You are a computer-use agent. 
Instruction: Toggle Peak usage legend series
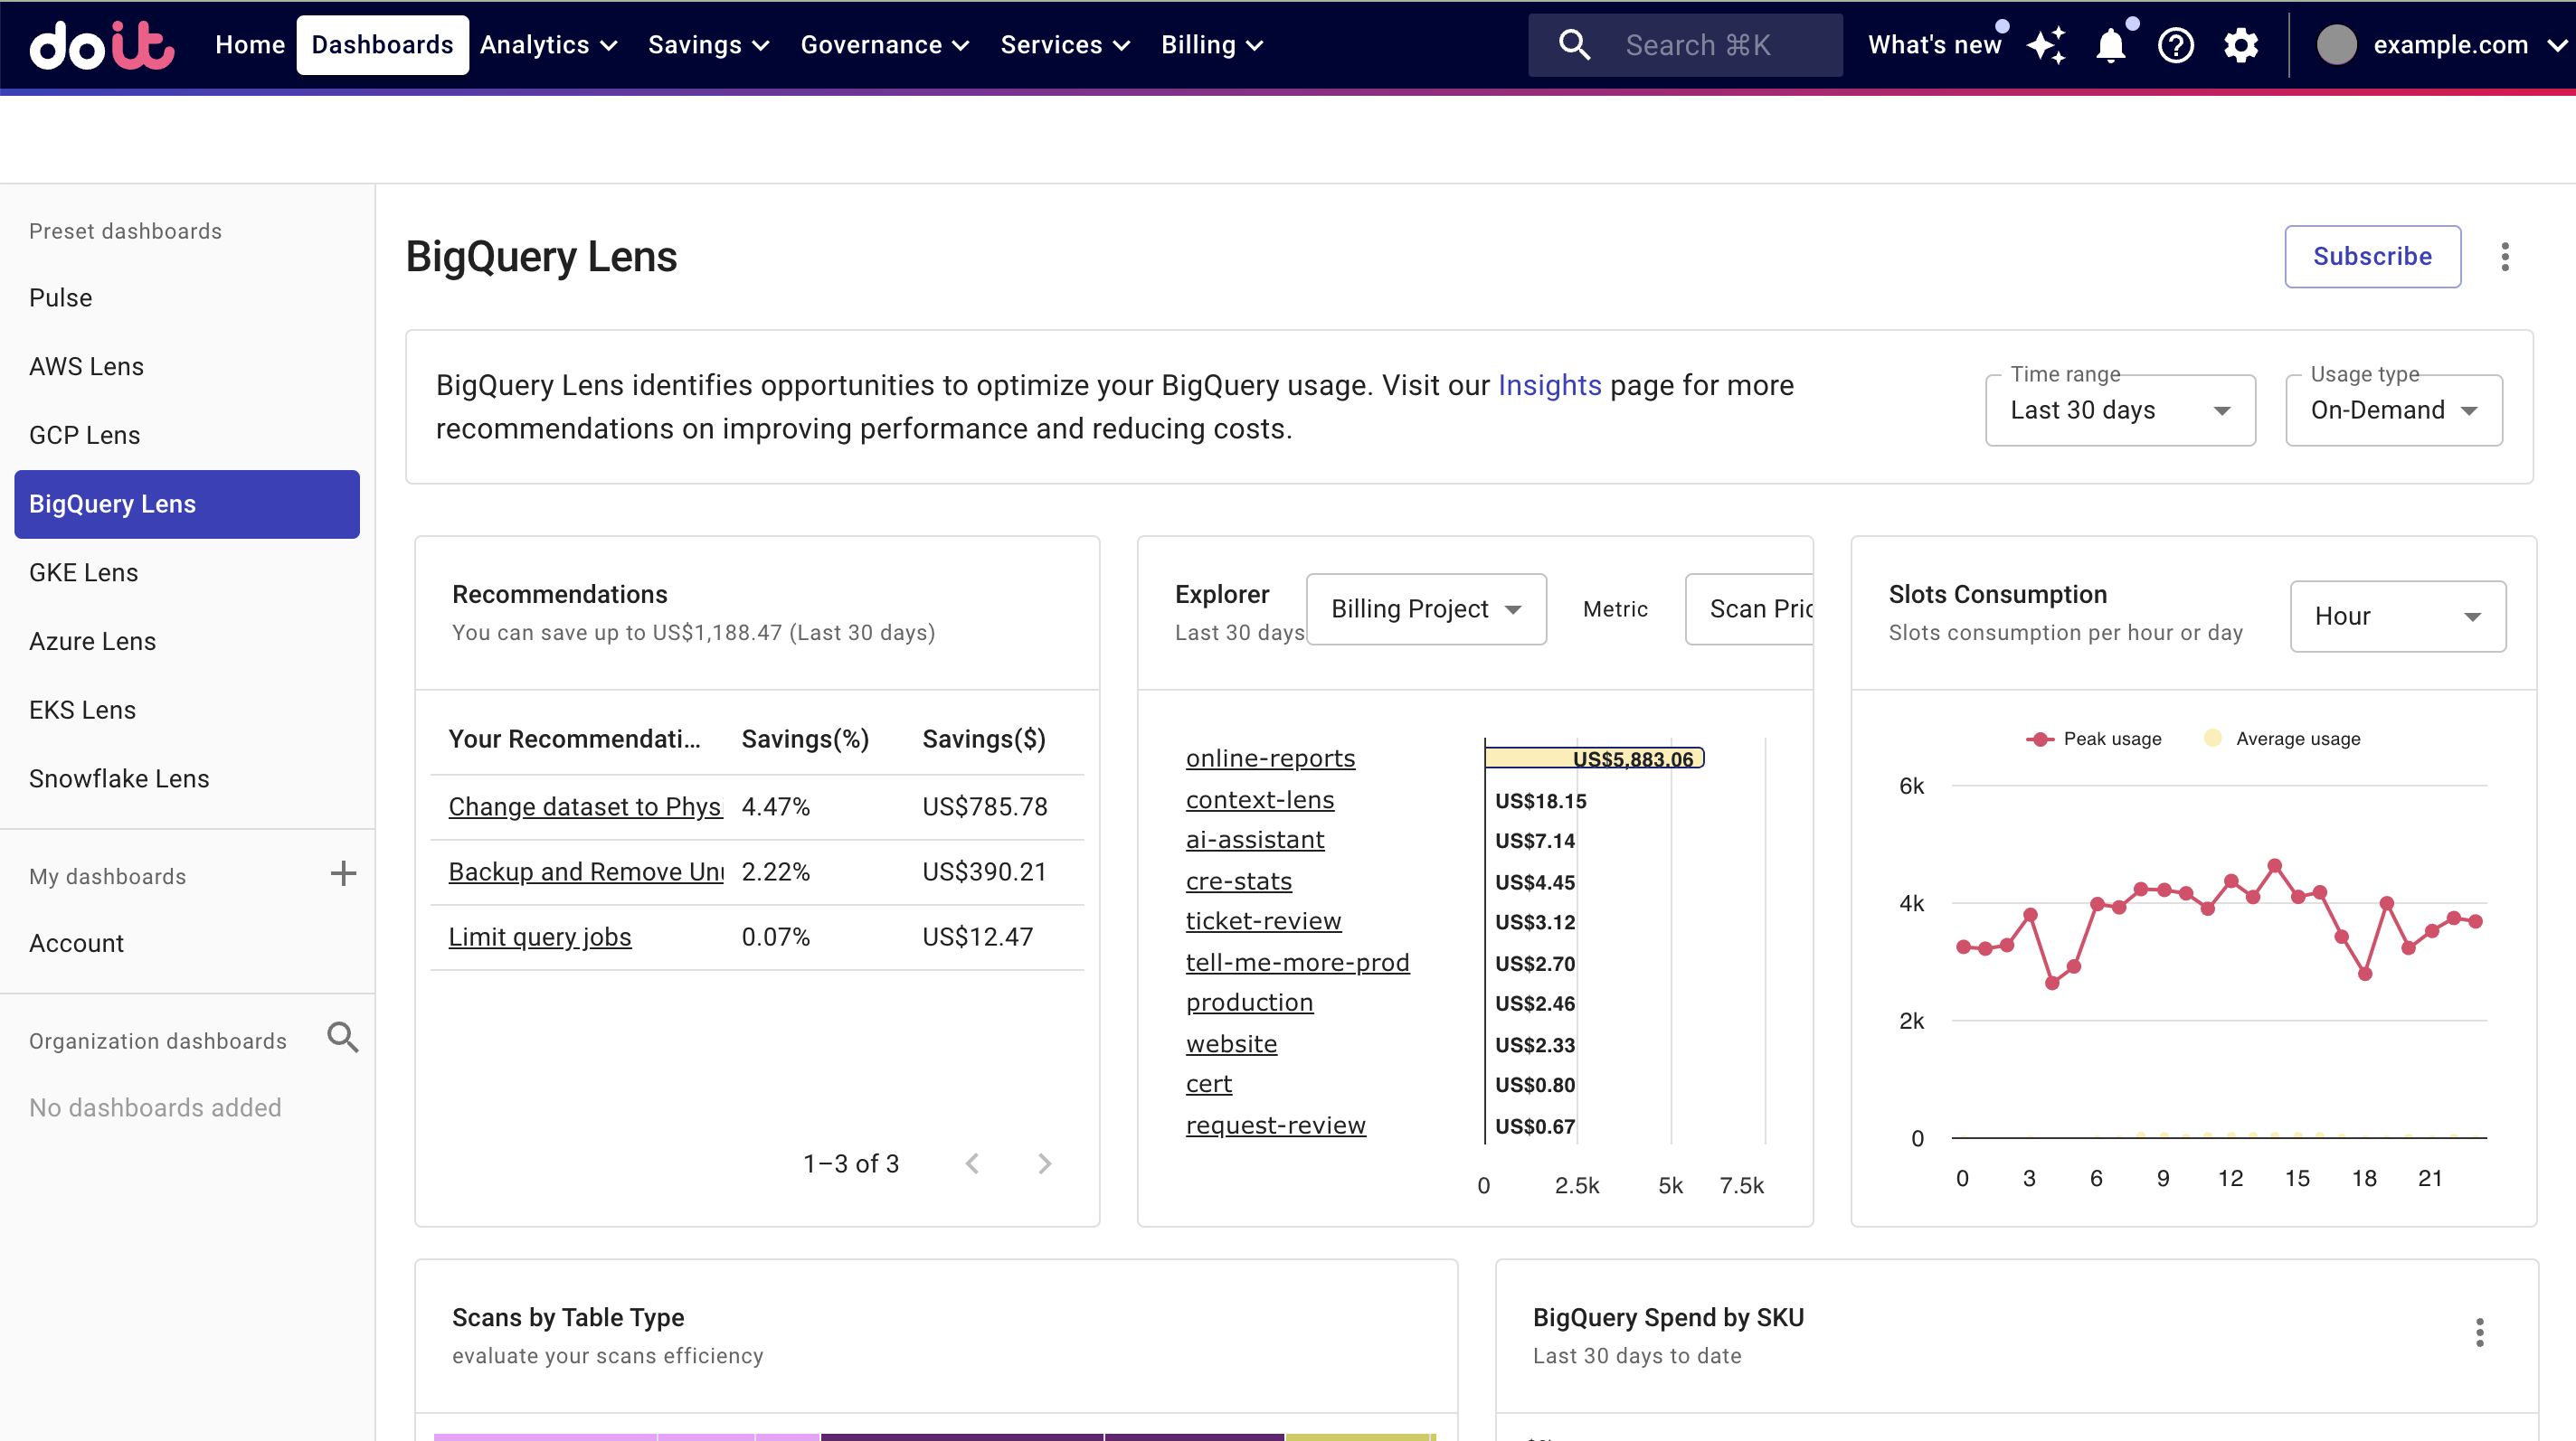2093,739
